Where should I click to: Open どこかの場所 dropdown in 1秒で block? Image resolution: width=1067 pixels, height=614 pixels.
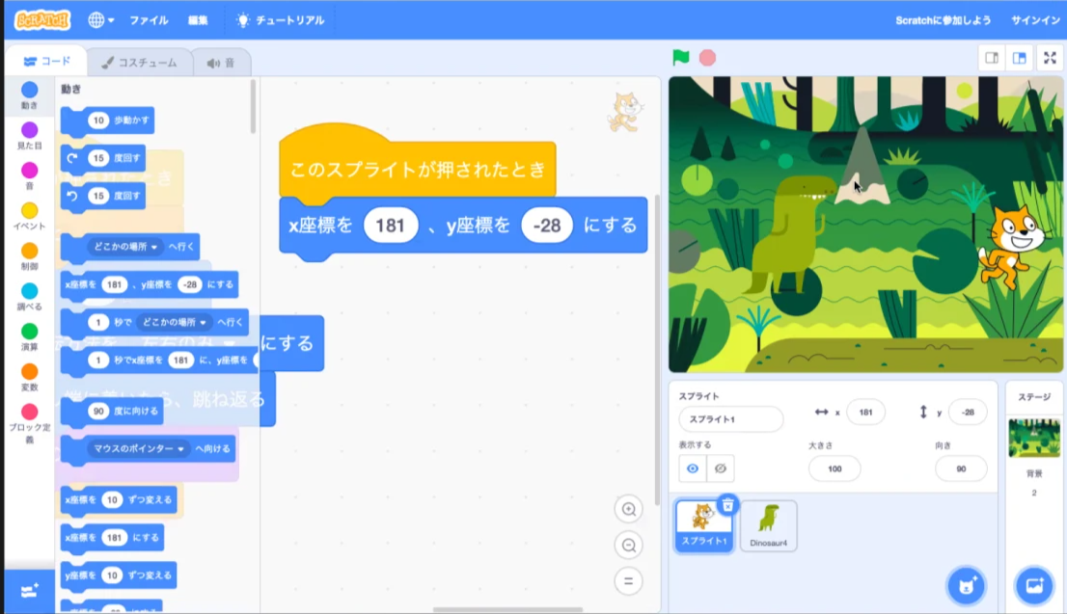coord(175,322)
